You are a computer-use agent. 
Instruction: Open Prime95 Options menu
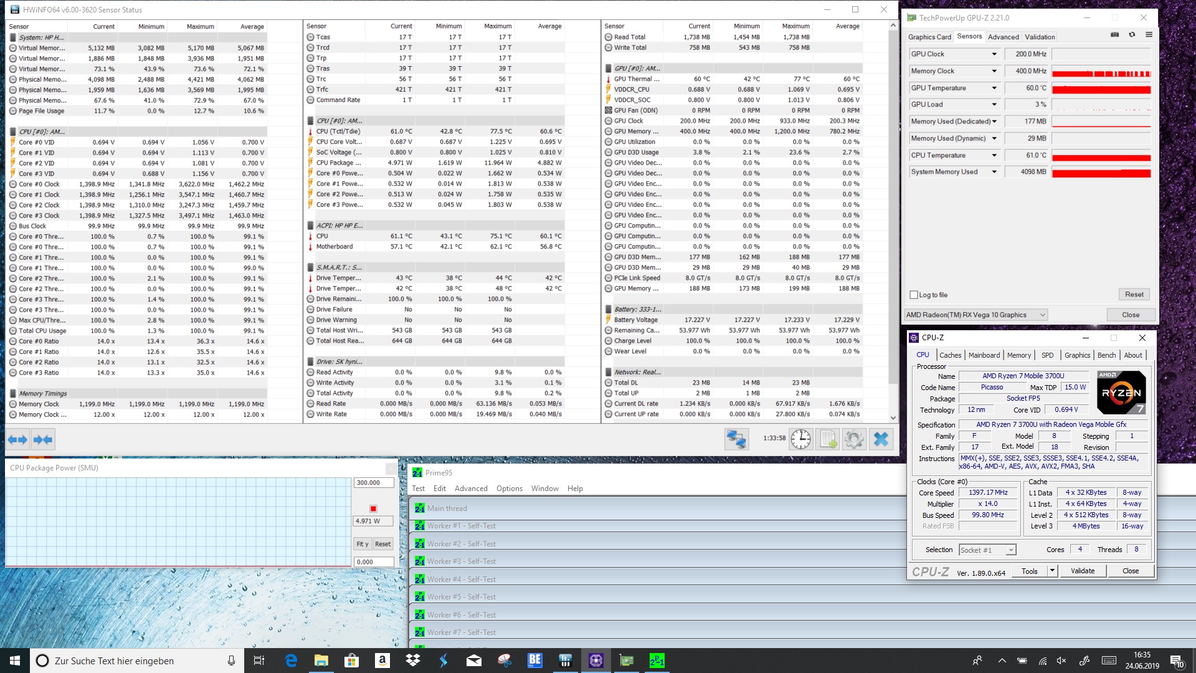[509, 489]
